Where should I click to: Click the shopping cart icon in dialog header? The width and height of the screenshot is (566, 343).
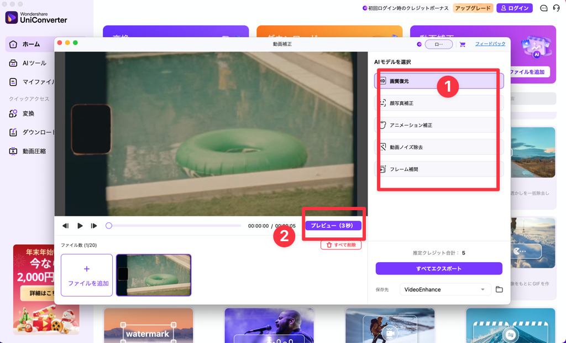pos(462,44)
